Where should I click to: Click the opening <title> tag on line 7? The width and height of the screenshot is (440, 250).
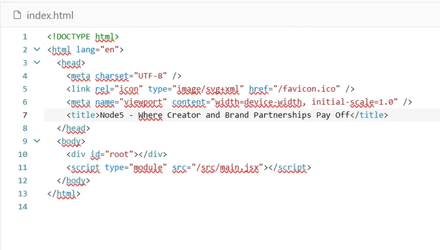coord(83,115)
